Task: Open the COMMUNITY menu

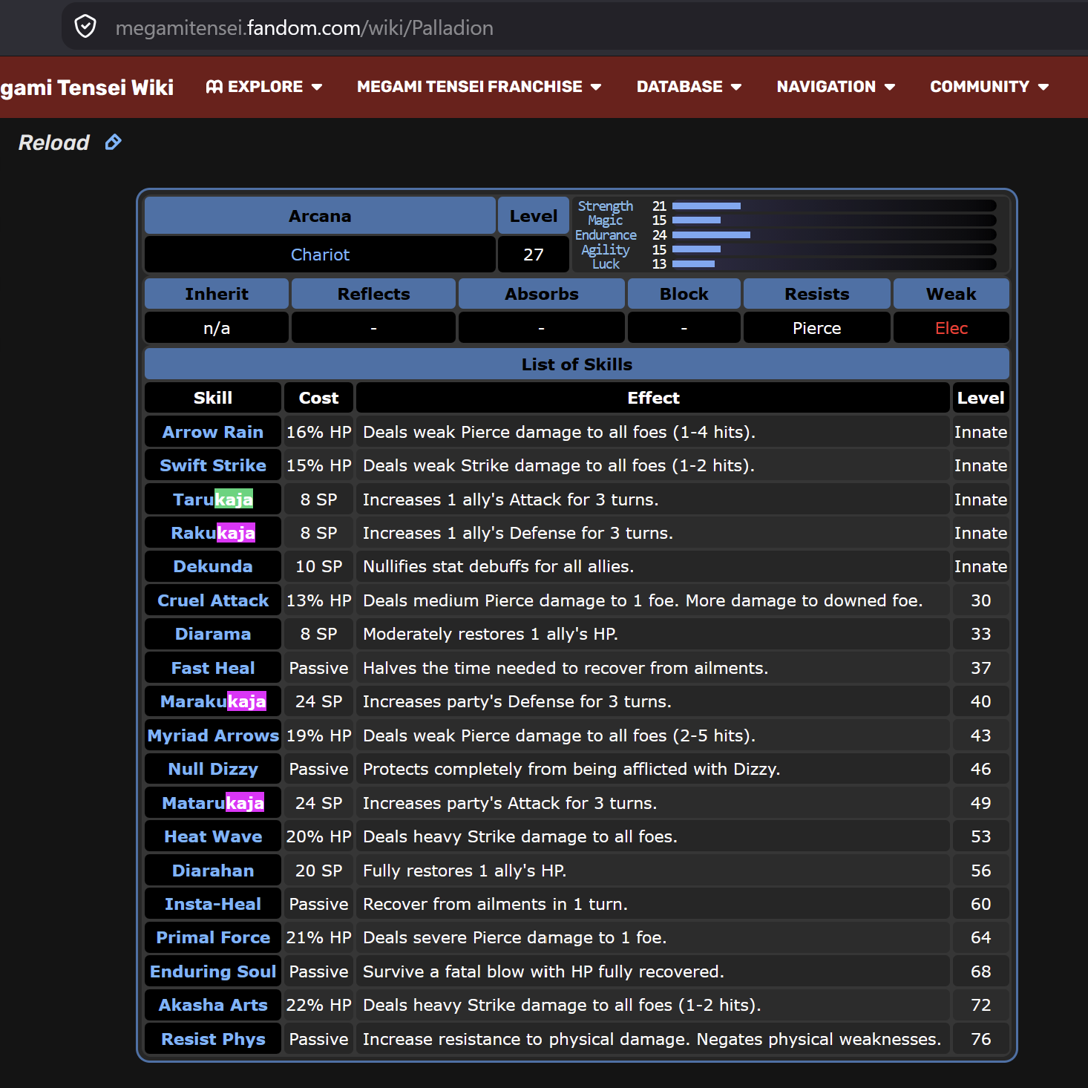Action: (x=989, y=87)
